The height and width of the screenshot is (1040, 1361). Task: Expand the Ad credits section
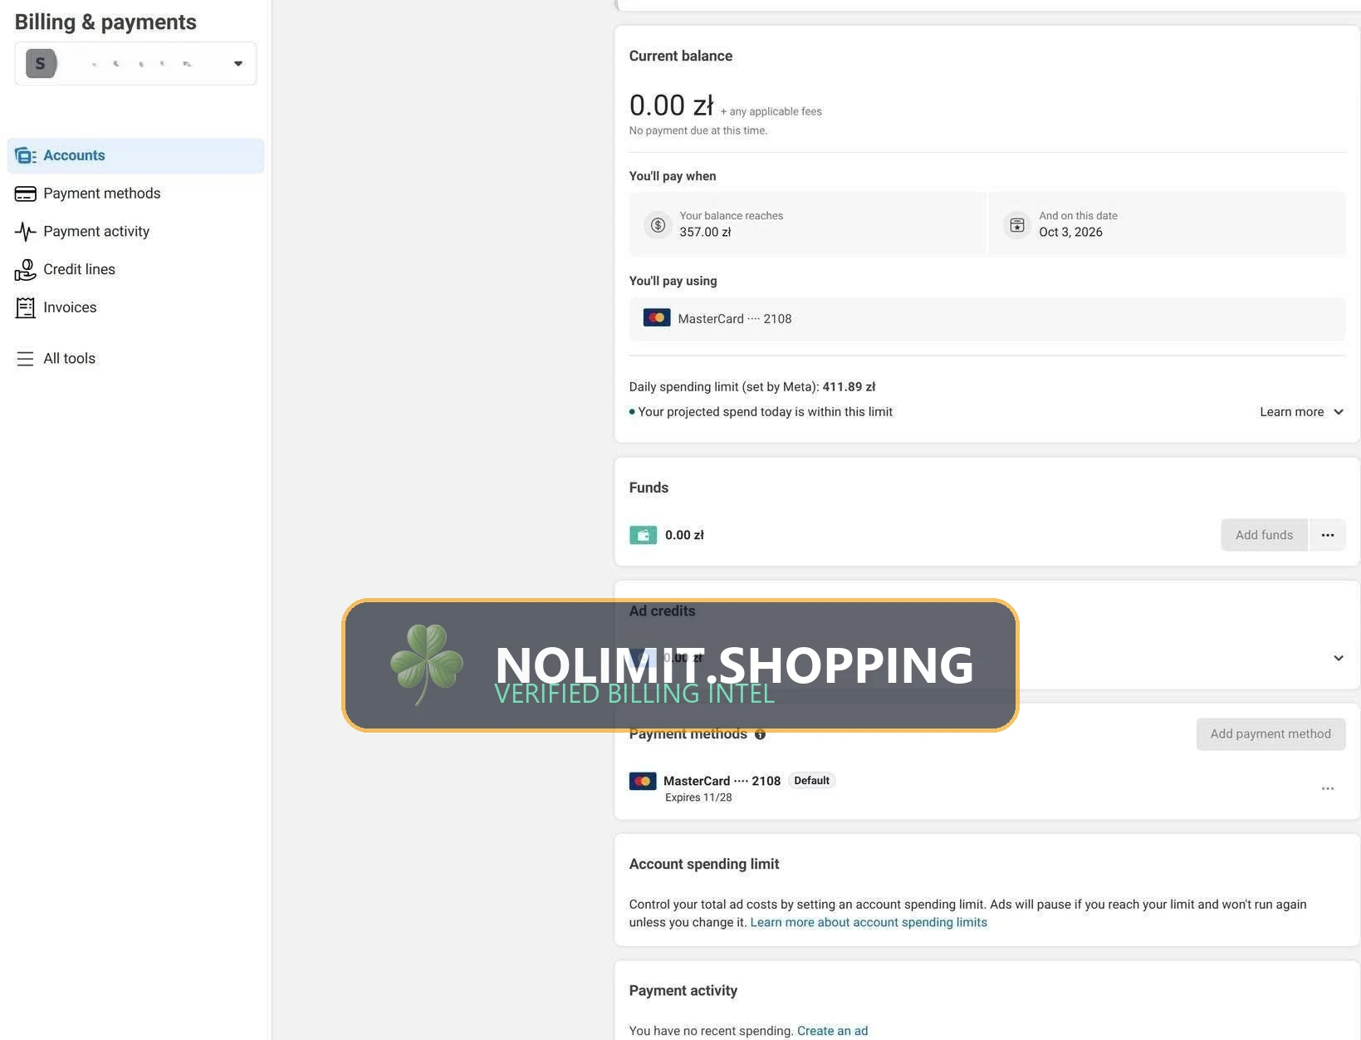pos(1339,658)
